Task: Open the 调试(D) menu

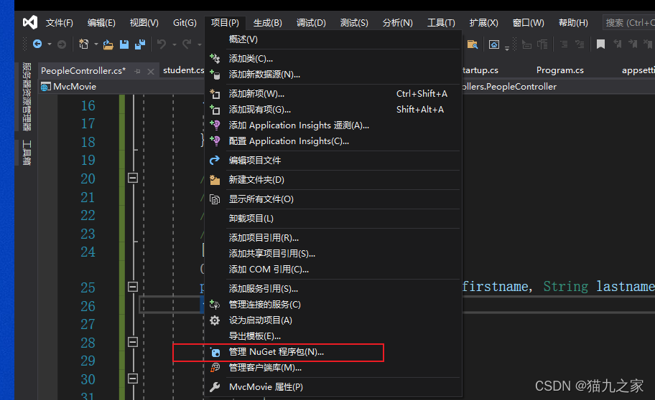Action: [311, 22]
